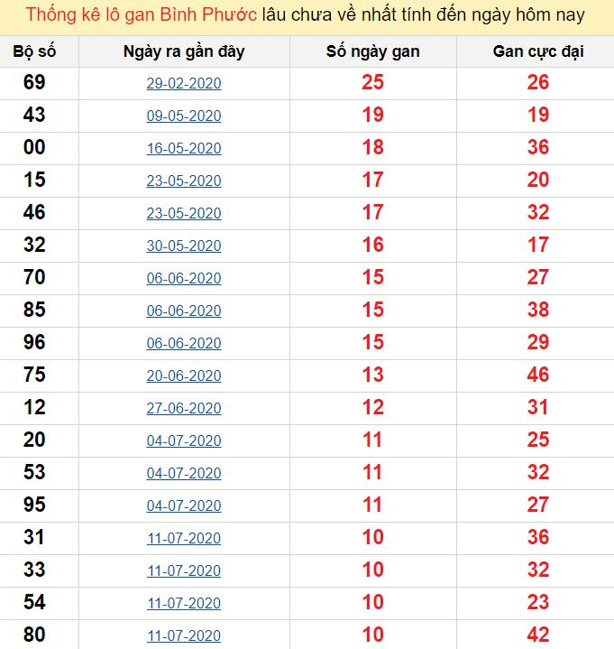Select the 23-05-2020 link for number 15
Image resolution: width=614 pixels, height=649 pixels.
pos(184,181)
